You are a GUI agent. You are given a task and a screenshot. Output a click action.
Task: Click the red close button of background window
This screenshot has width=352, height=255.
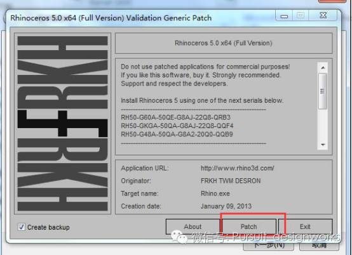(x=332, y=1)
